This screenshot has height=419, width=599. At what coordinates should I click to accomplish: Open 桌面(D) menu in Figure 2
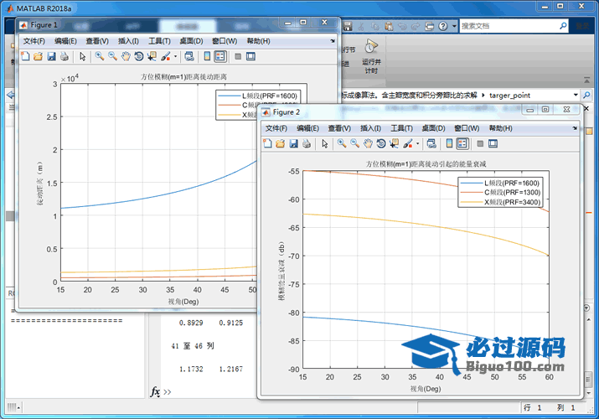[x=434, y=128]
